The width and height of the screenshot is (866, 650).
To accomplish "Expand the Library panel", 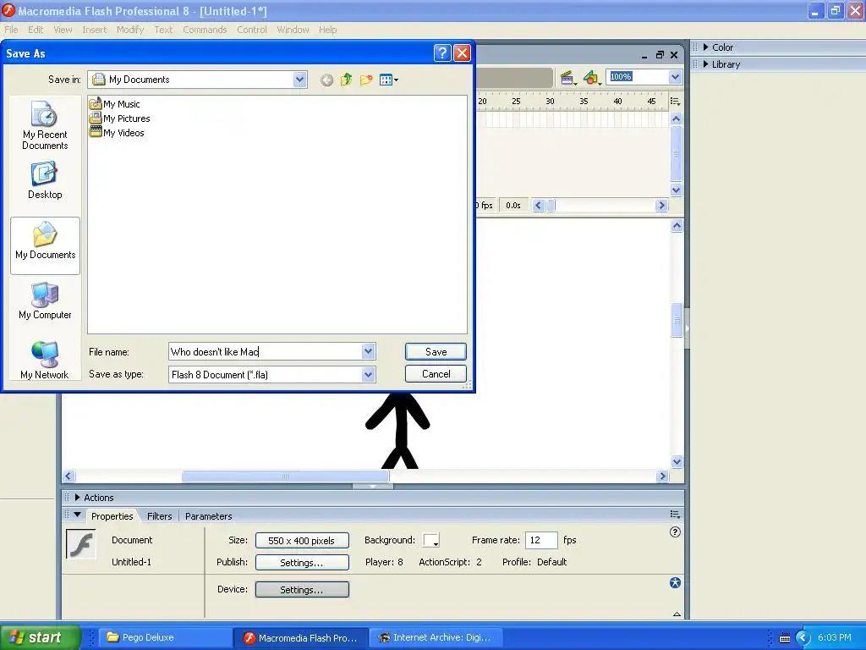I will (705, 64).
